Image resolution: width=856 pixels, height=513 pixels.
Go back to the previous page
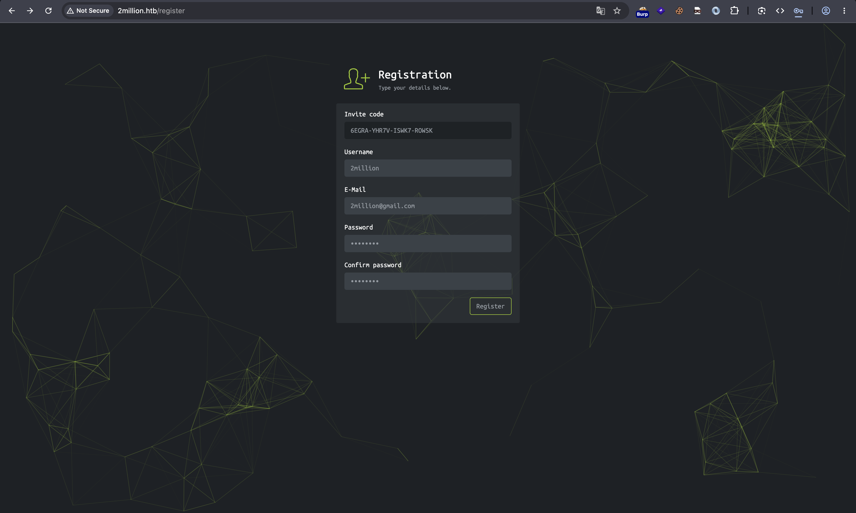click(12, 11)
